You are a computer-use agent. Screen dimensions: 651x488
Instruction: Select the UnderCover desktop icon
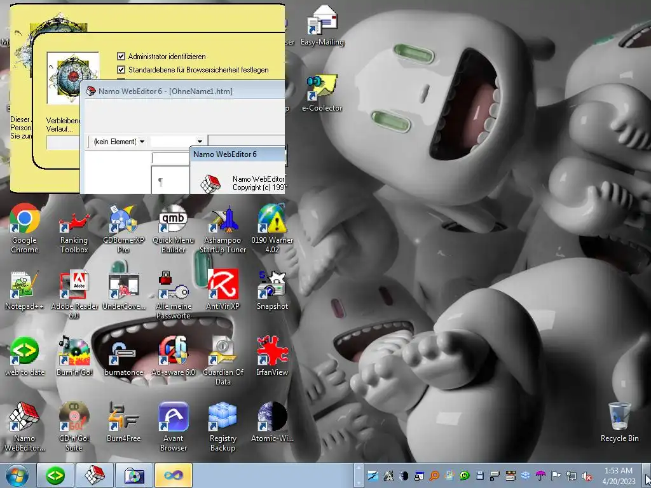[123, 290]
